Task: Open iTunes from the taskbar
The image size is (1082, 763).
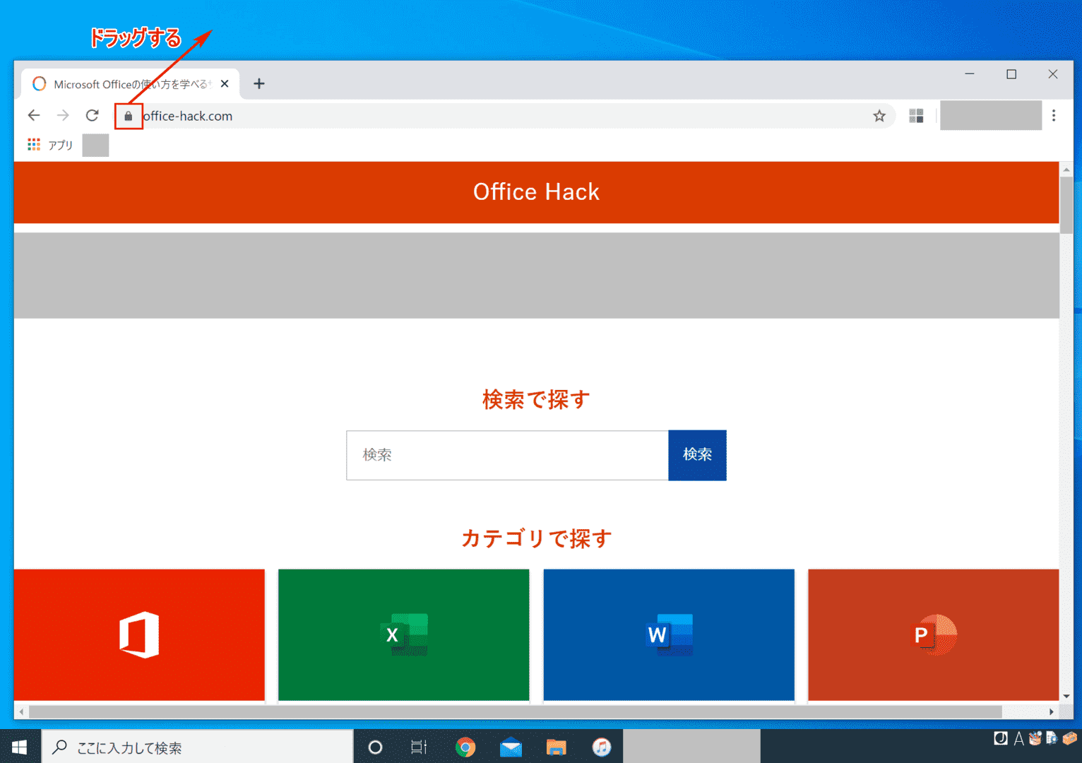Action: click(x=602, y=747)
